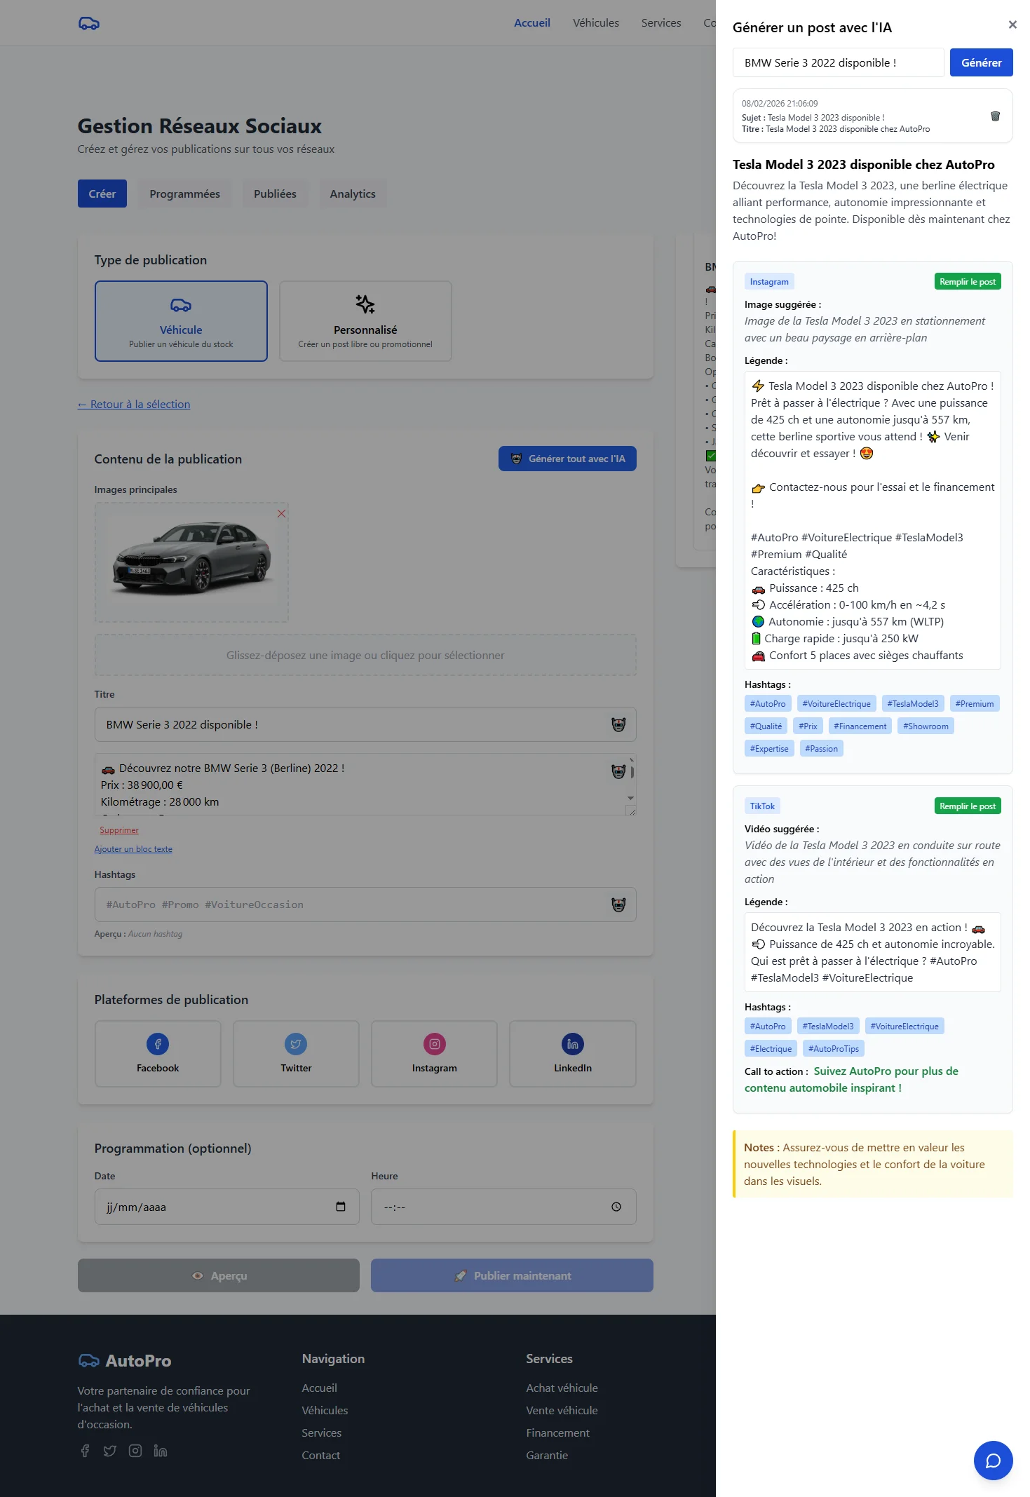
Task: Open footer Véhicules navigation link
Action: [x=325, y=1410]
